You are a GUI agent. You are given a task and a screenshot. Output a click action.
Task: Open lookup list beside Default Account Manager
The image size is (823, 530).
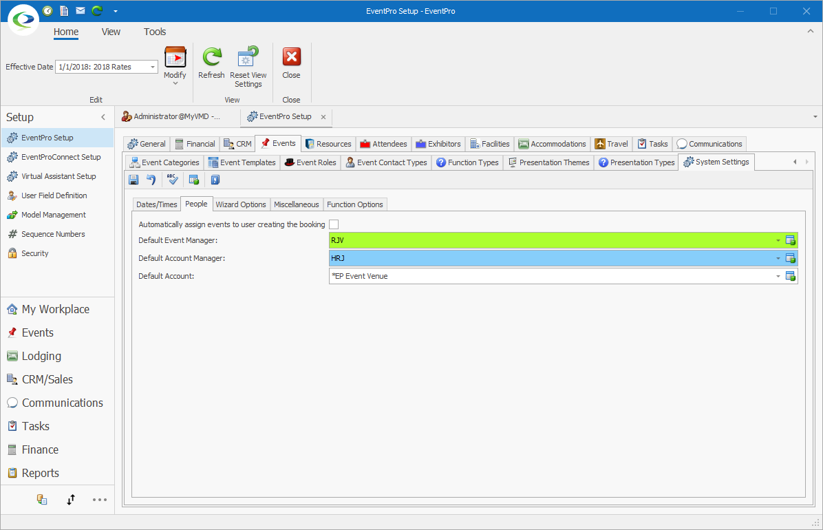click(x=791, y=258)
